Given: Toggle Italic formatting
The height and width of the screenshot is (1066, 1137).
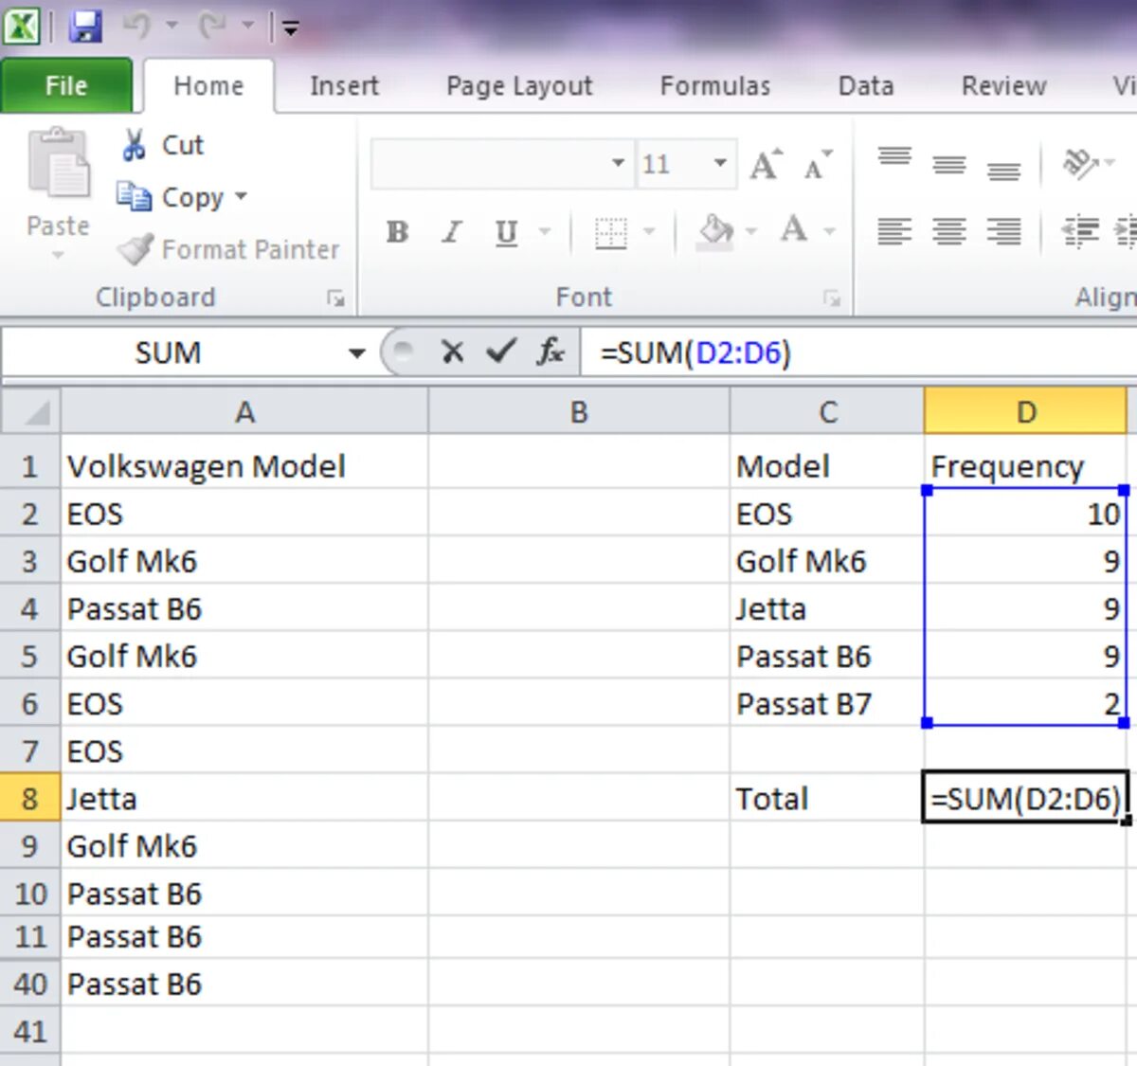Looking at the screenshot, I should click(x=452, y=231).
